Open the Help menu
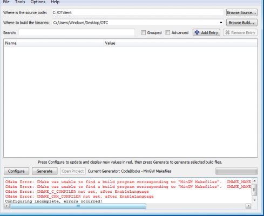This screenshot has width=264, height=216. click(x=55, y=2)
